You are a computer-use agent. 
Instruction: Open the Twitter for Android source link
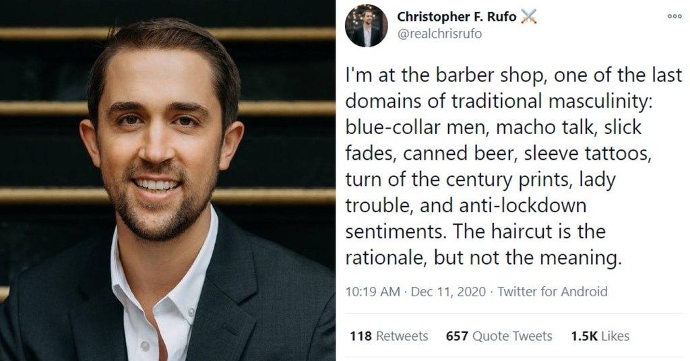pos(552,292)
